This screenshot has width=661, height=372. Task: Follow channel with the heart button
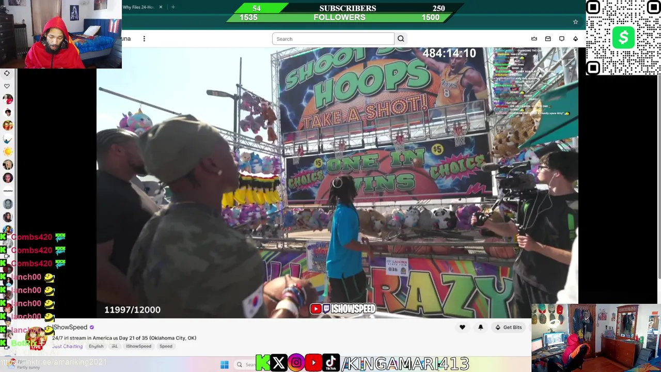click(462, 327)
